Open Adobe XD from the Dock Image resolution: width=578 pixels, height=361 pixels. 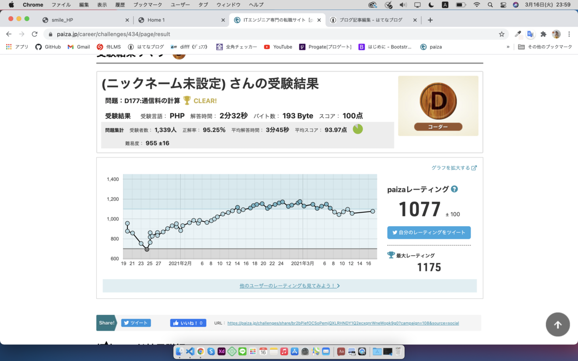point(222,352)
